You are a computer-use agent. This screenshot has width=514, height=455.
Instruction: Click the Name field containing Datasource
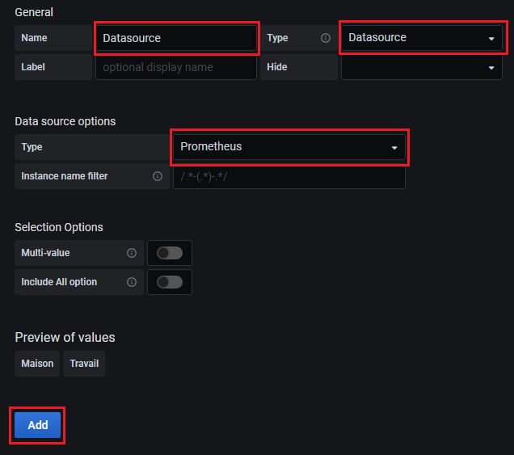pos(175,38)
